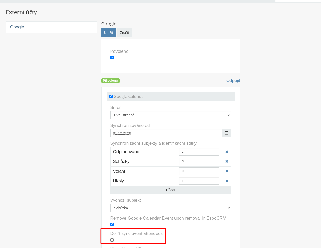The height and width of the screenshot is (248, 321).
Task: Click the Odpojit disconnect link
Action: 233,80
